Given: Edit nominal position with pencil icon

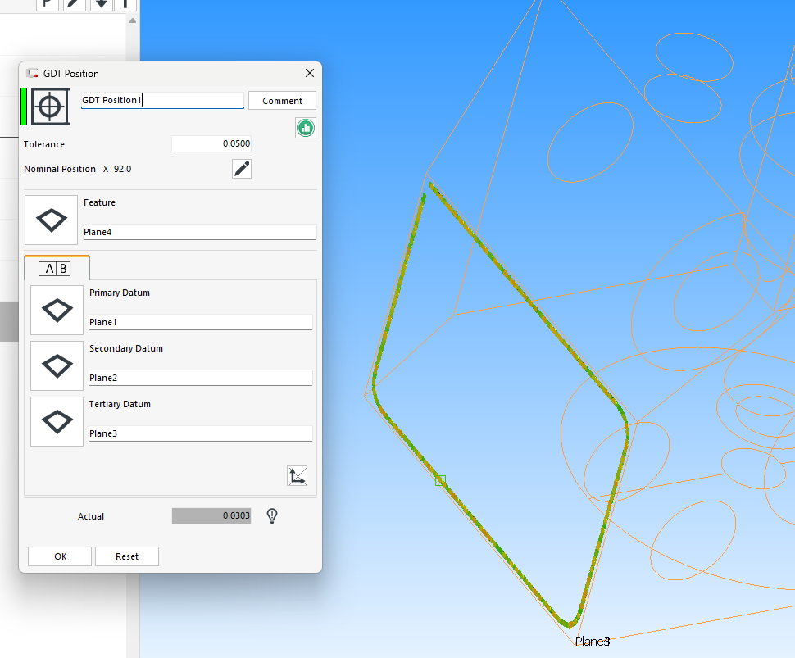Looking at the screenshot, I should click(x=242, y=169).
